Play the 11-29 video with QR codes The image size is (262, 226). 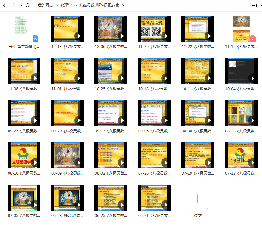point(154,29)
